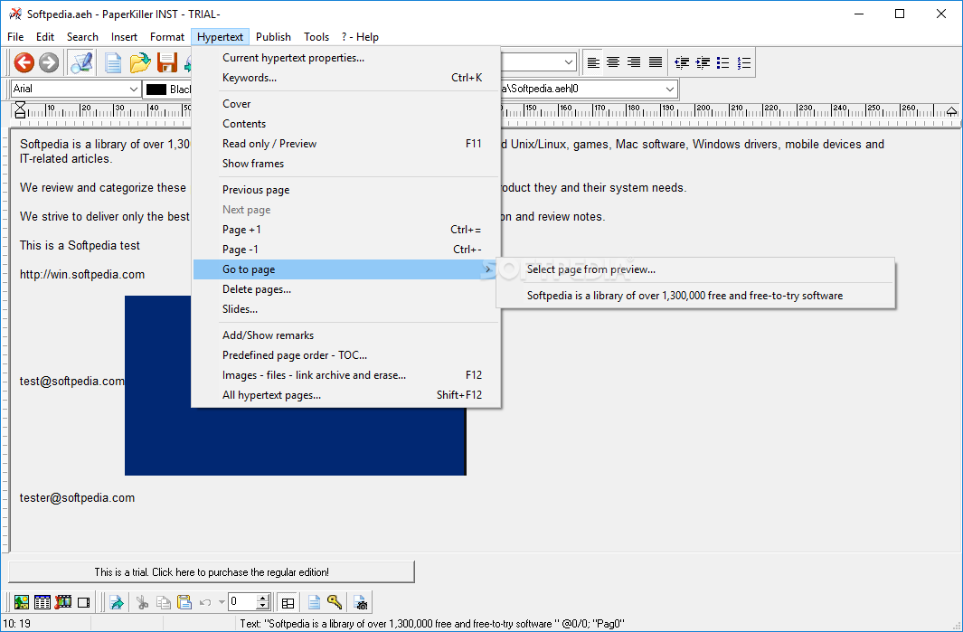Go to Previous page
Viewport: 963px width, 632px height.
(x=346, y=190)
